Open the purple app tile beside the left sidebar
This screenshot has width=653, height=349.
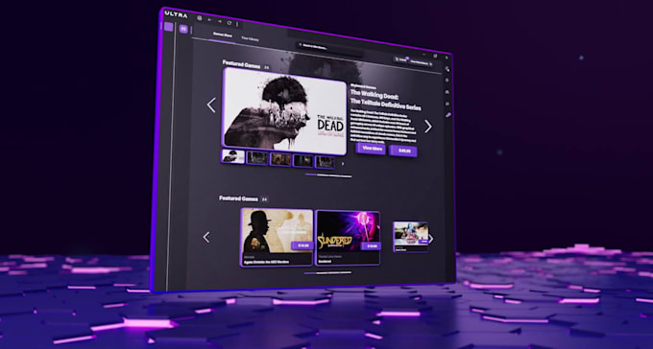(183, 29)
